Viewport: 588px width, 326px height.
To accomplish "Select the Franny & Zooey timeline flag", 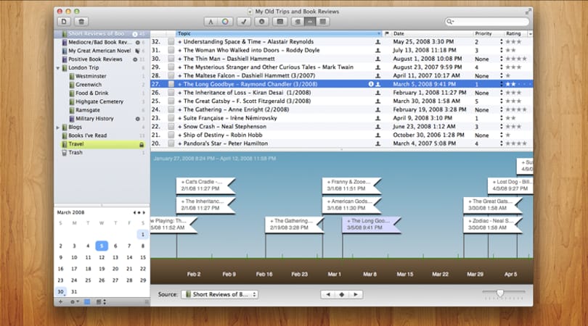I will 351,185.
